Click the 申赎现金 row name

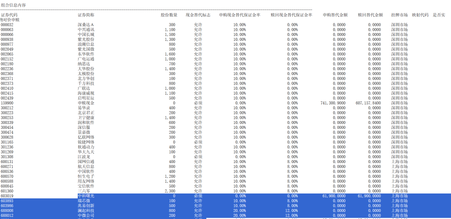click(86, 103)
